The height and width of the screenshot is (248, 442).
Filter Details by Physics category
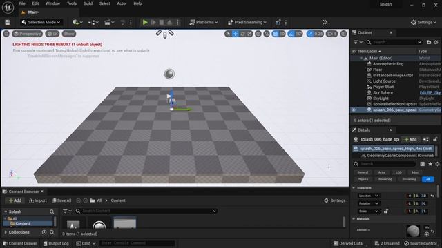[363, 179]
